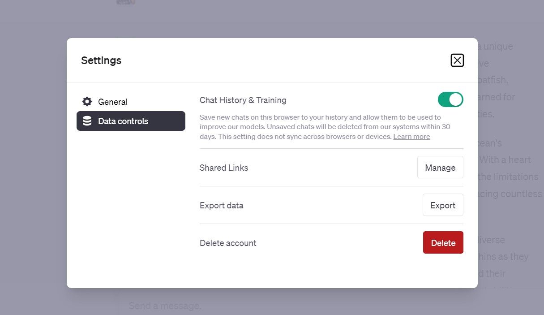
Task: Click the gear icon beside General
Action: coord(87,102)
